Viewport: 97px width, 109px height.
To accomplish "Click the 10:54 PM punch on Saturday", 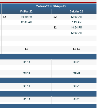I will pos(76,27).
